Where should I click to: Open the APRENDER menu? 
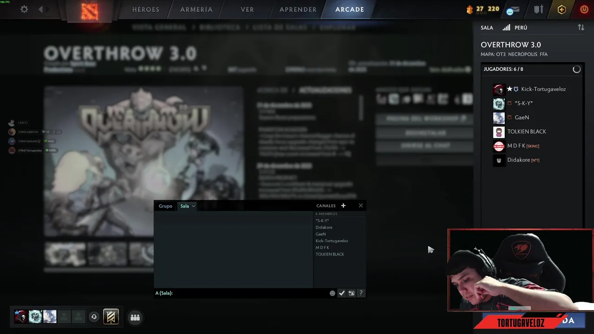pyautogui.click(x=298, y=9)
